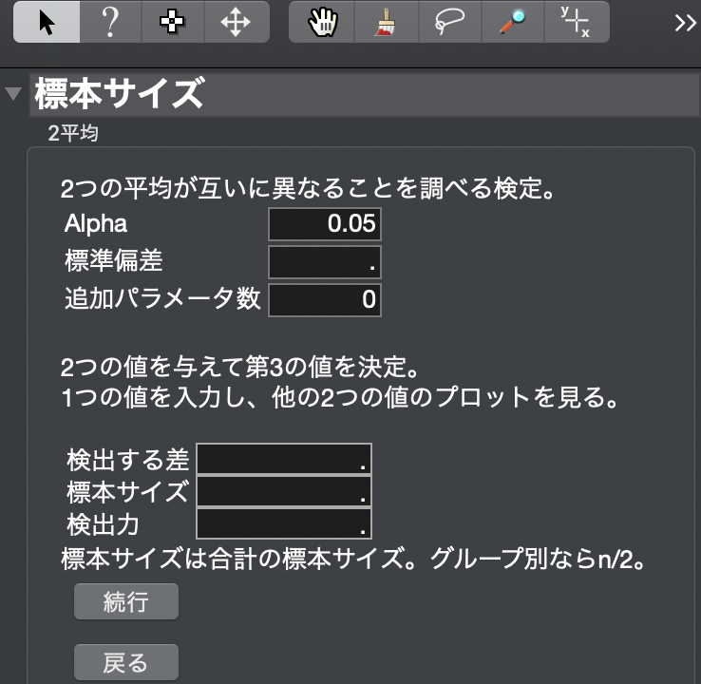
Task: Select the magnifier zoom tool
Action: tap(513, 22)
